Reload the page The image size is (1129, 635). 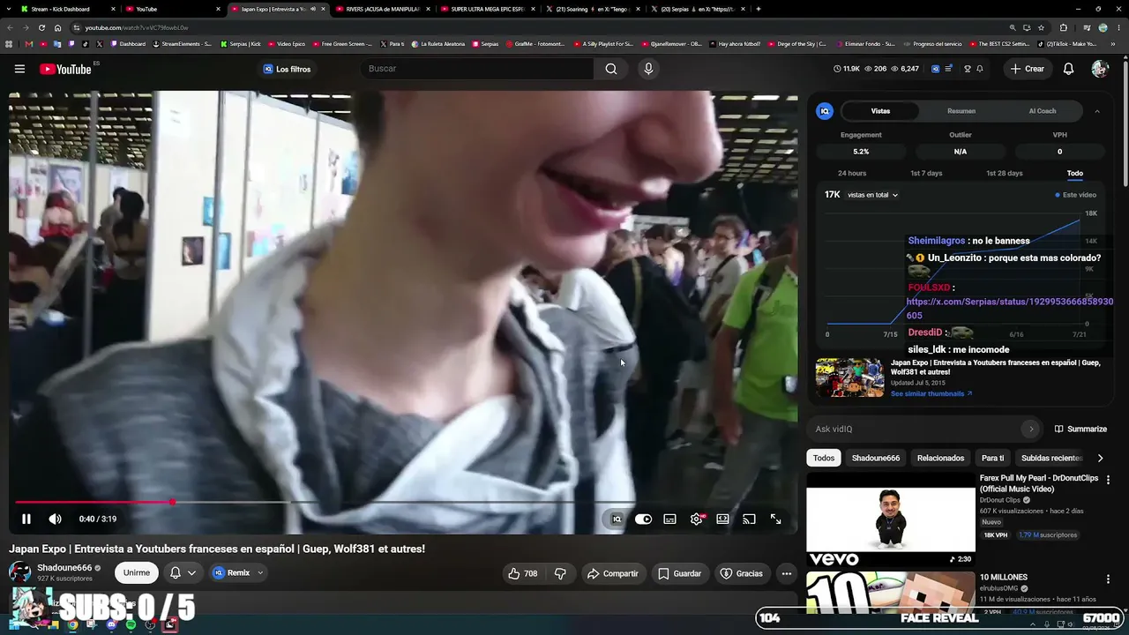click(x=41, y=27)
